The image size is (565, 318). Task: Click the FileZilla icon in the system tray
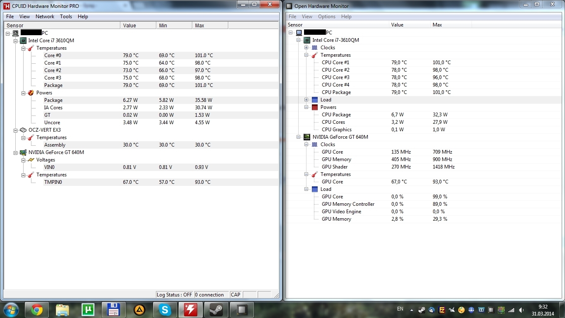pos(442,310)
